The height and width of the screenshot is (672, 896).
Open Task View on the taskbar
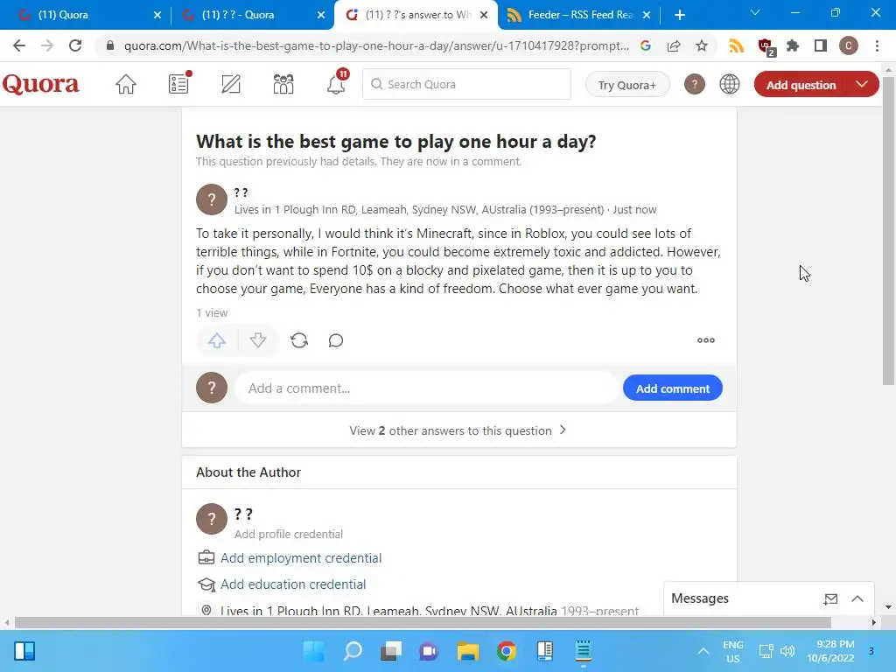pyautogui.click(x=391, y=651)
